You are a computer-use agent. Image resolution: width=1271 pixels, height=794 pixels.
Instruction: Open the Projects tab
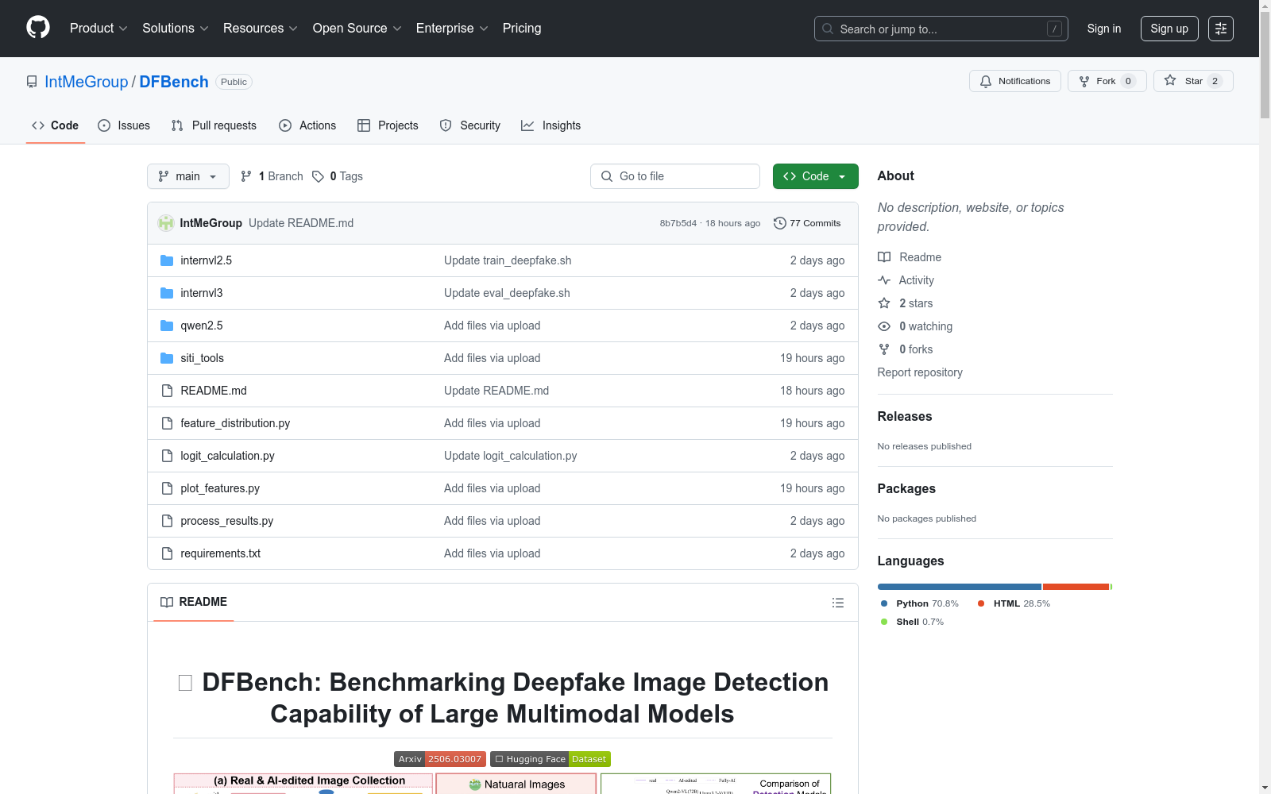[x=388, y=125]
